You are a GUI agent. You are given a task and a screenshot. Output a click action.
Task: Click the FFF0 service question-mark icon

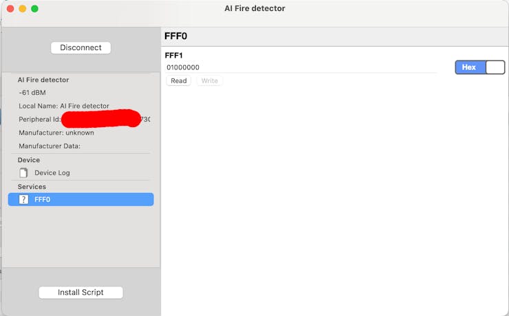click(x=24, y=199)
